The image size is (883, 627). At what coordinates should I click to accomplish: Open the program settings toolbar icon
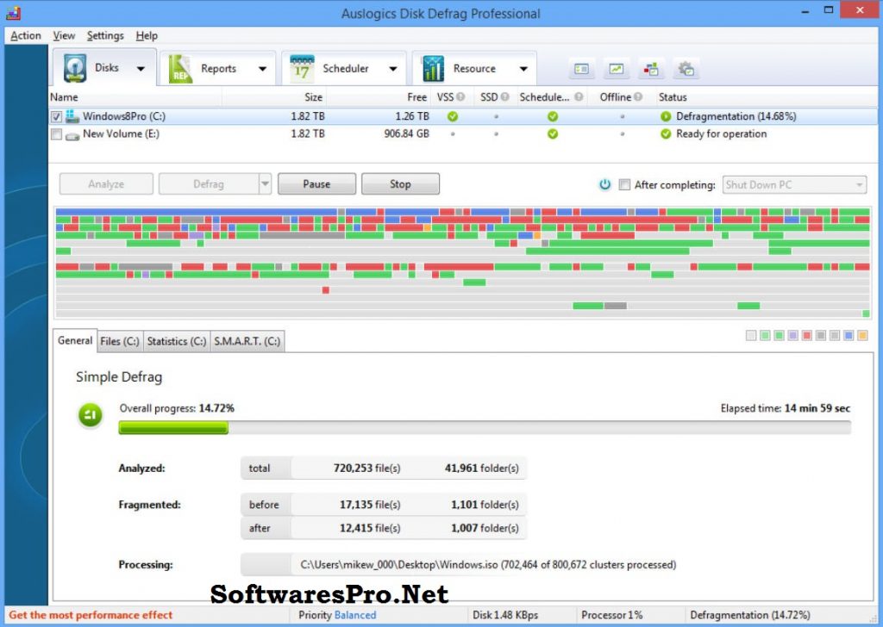686,68
